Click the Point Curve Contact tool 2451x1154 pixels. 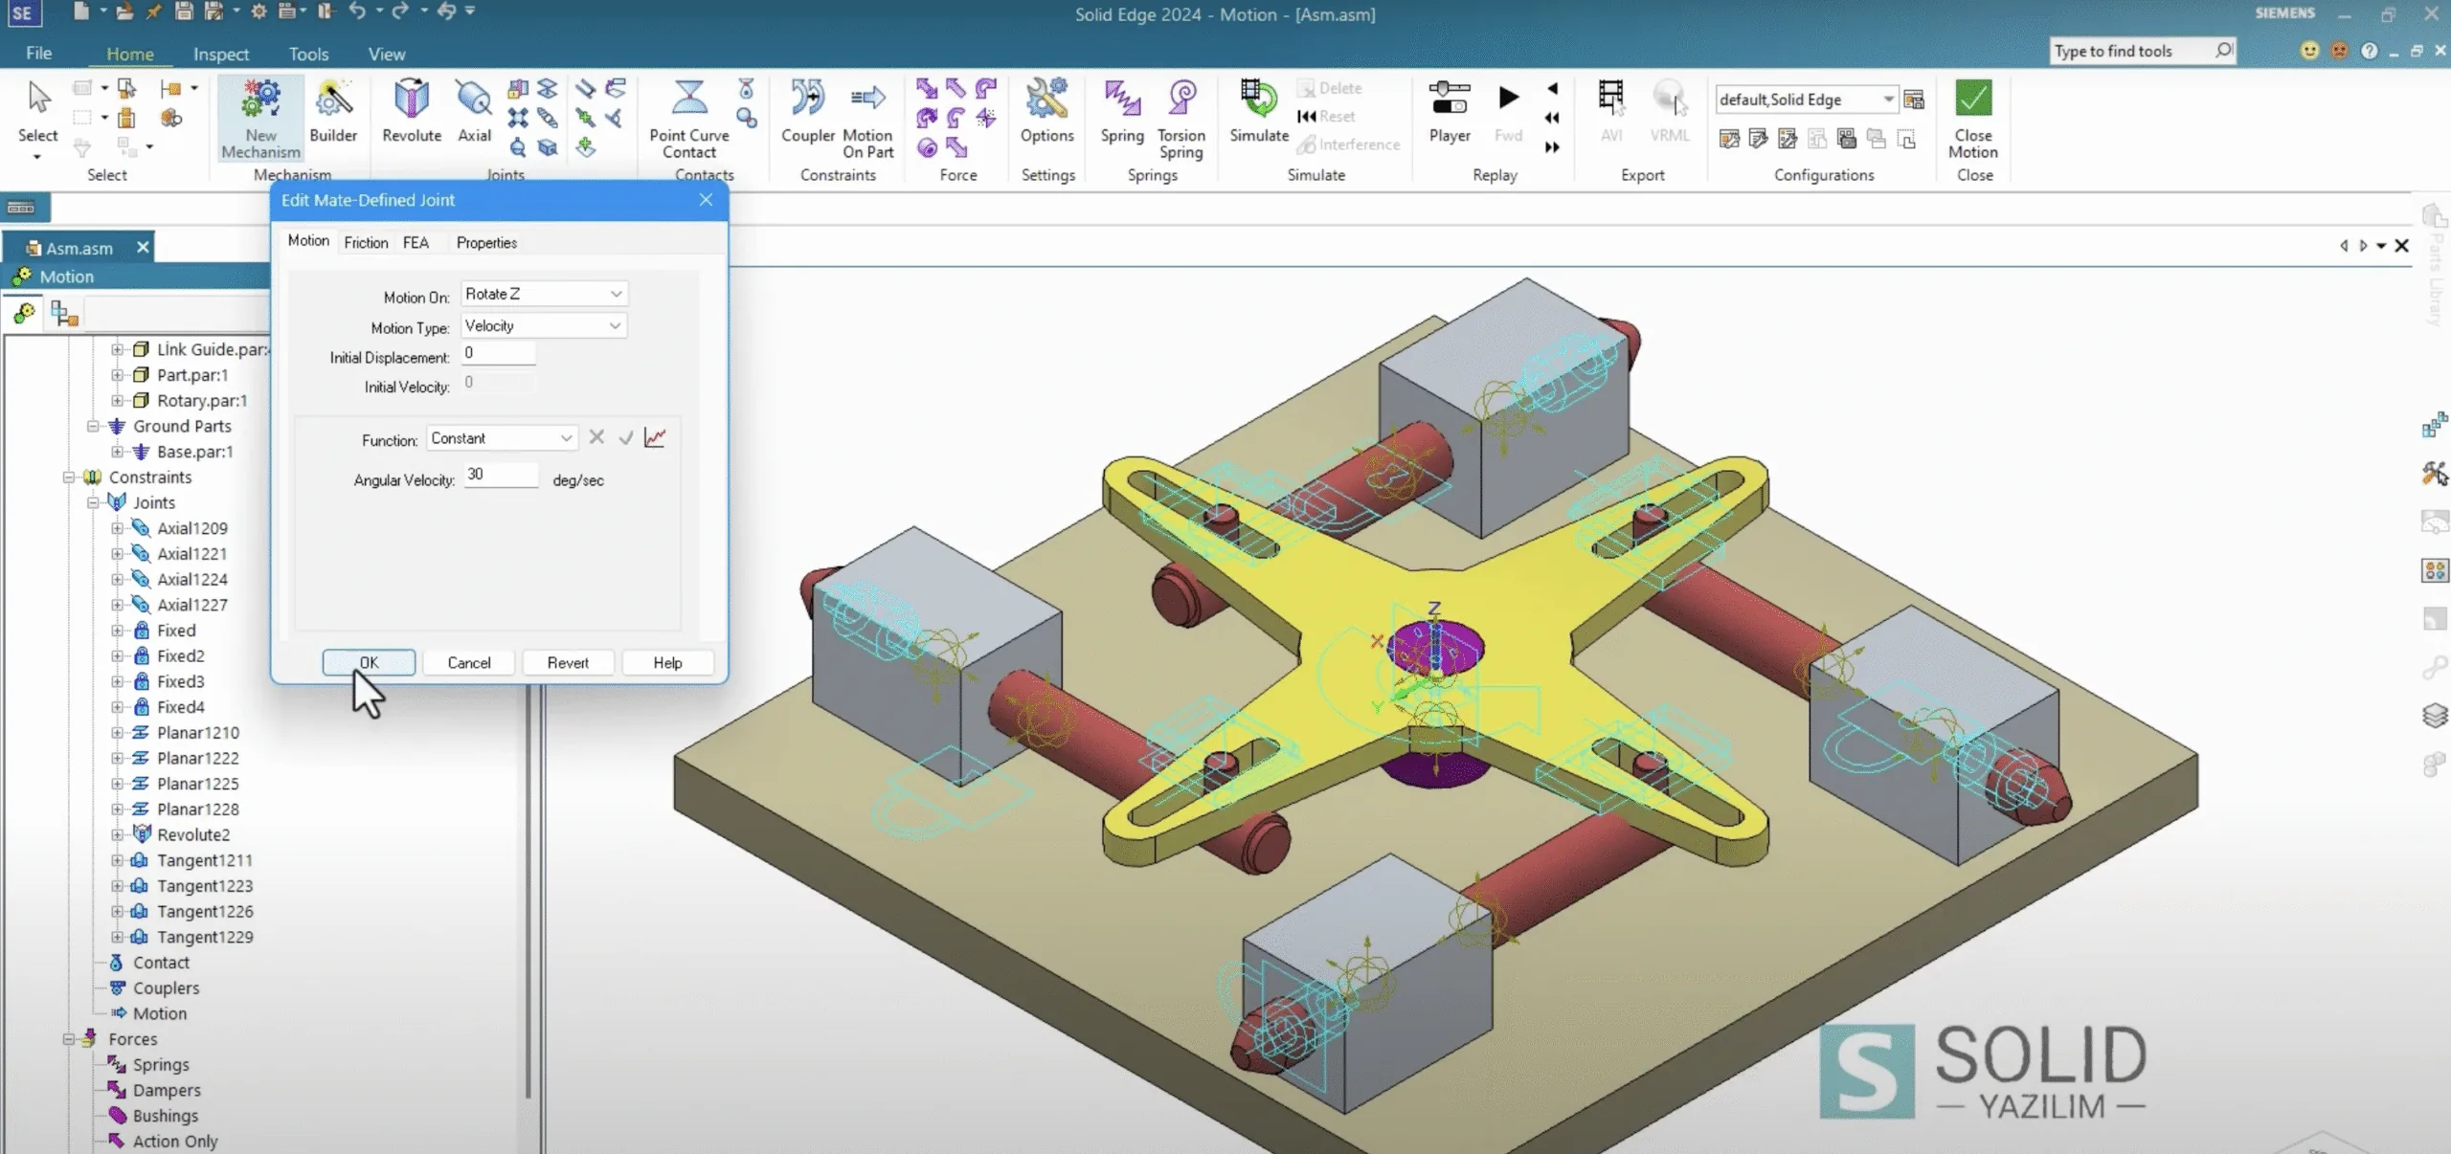point(688,119)
